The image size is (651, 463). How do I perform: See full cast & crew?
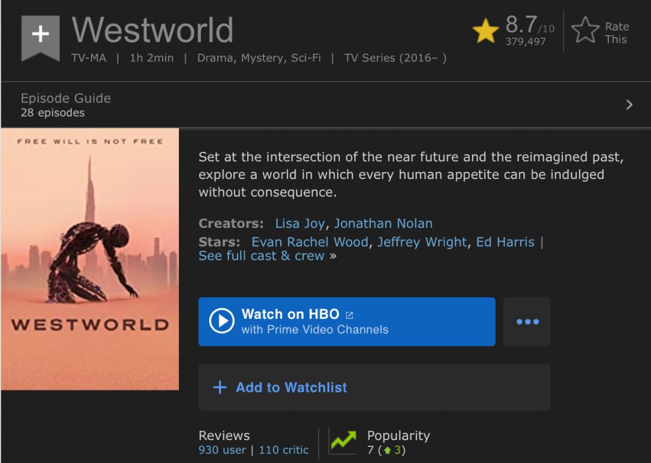(262, 256)
